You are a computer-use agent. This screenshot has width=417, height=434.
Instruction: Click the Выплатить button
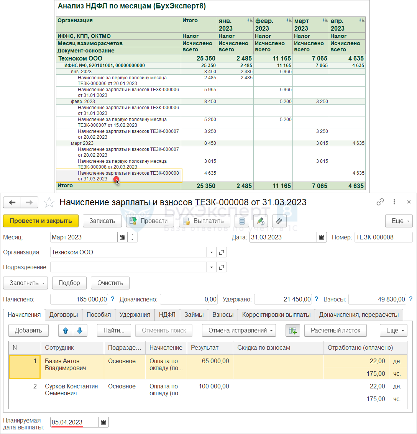(204, 221)
